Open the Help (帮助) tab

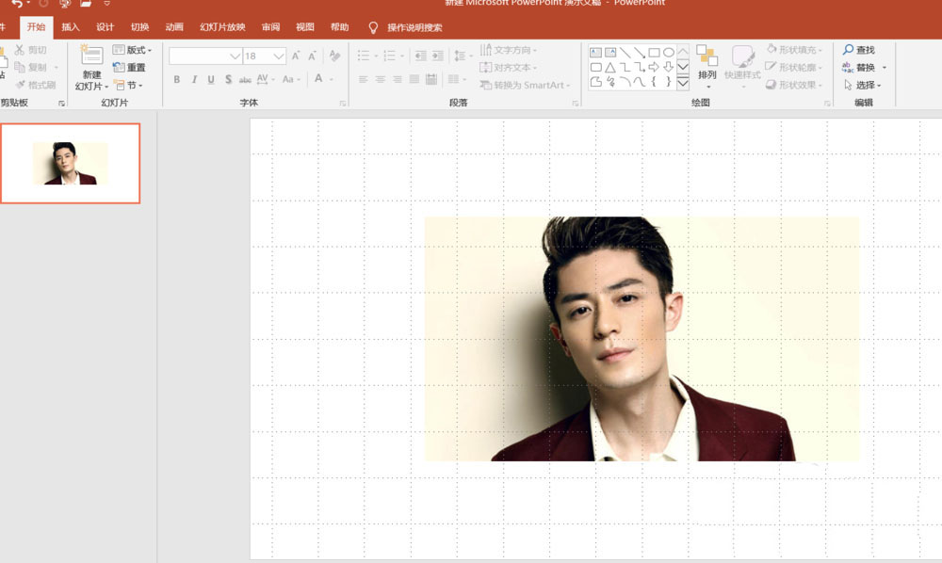(x=339, y=27)
